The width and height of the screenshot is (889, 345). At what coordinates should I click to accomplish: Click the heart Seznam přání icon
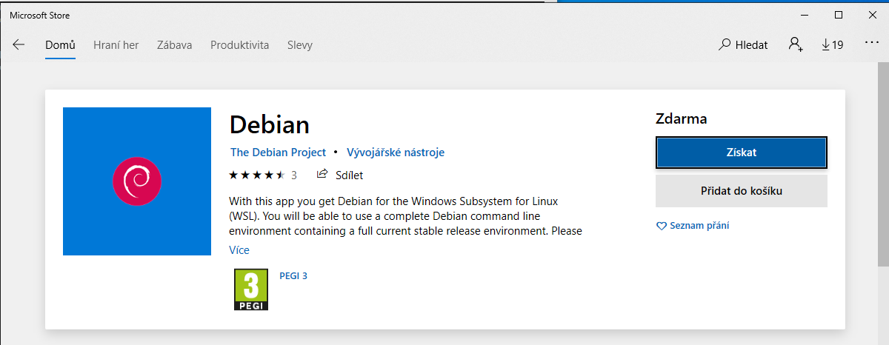tap(662, 226)
